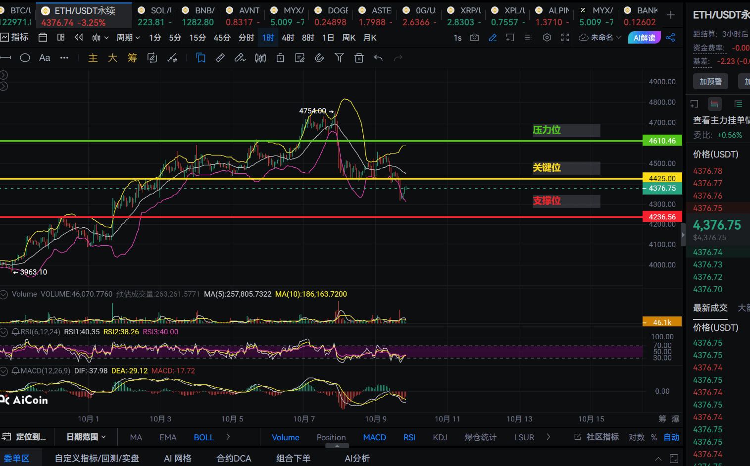The height and width of the screenshot is (466, 750).
Task: Open the filter funnel tool
Action: (339, 58)
